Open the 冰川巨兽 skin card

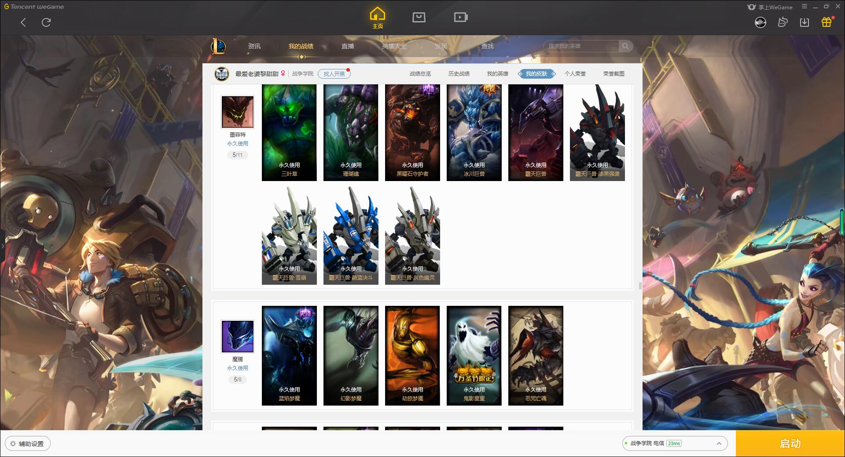click(x=474, y=132)
